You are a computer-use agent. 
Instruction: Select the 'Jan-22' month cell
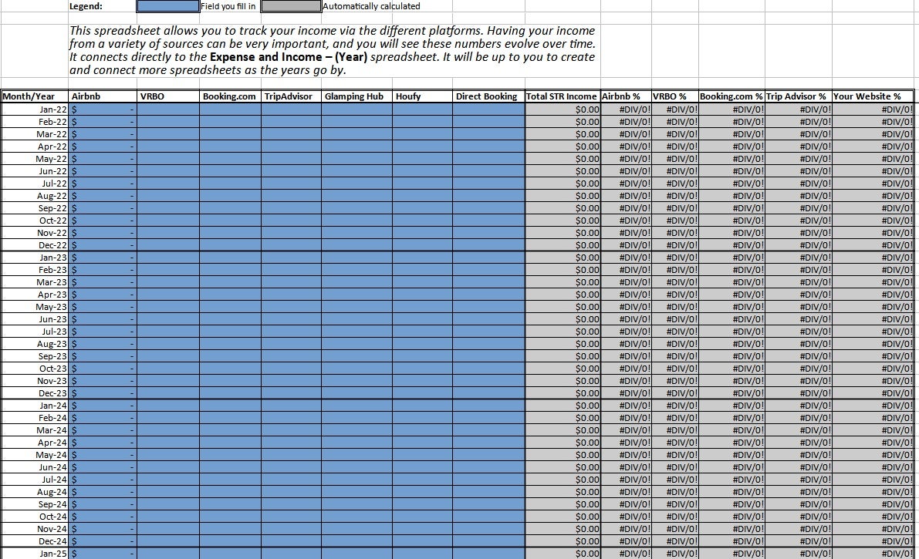(35, 109)
